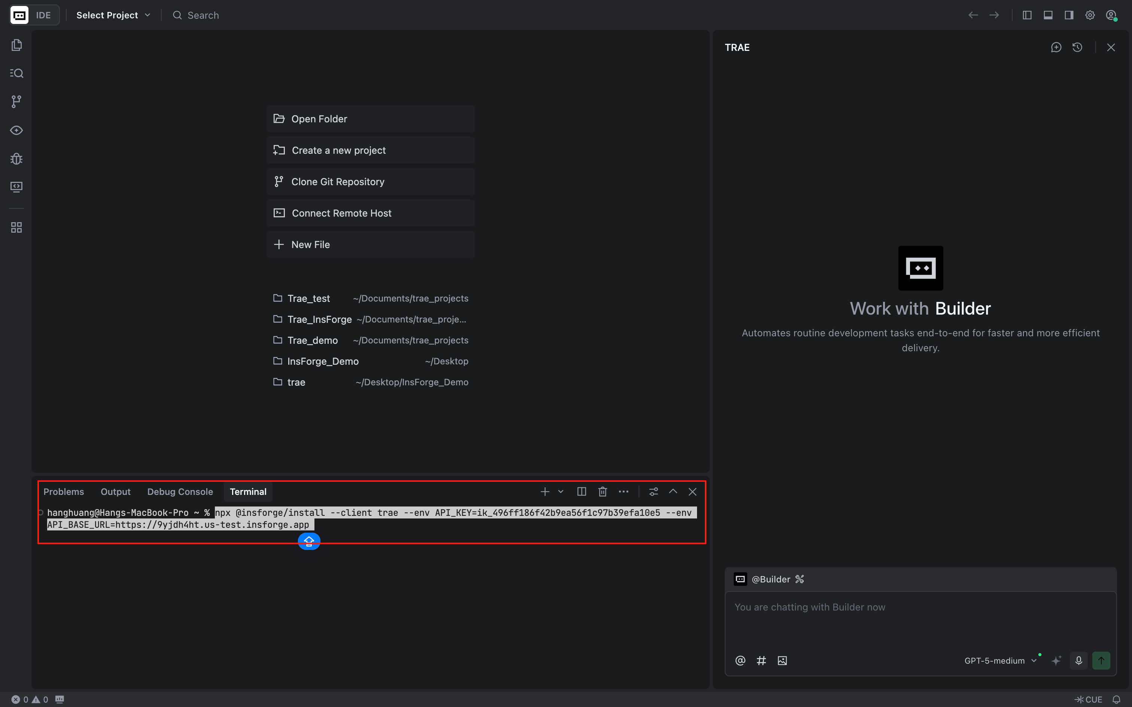Click the chat history clock icon

[x=1077, y=47]
